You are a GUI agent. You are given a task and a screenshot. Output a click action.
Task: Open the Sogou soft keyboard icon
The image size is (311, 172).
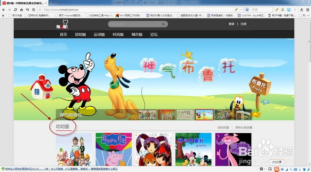(295, 169)
